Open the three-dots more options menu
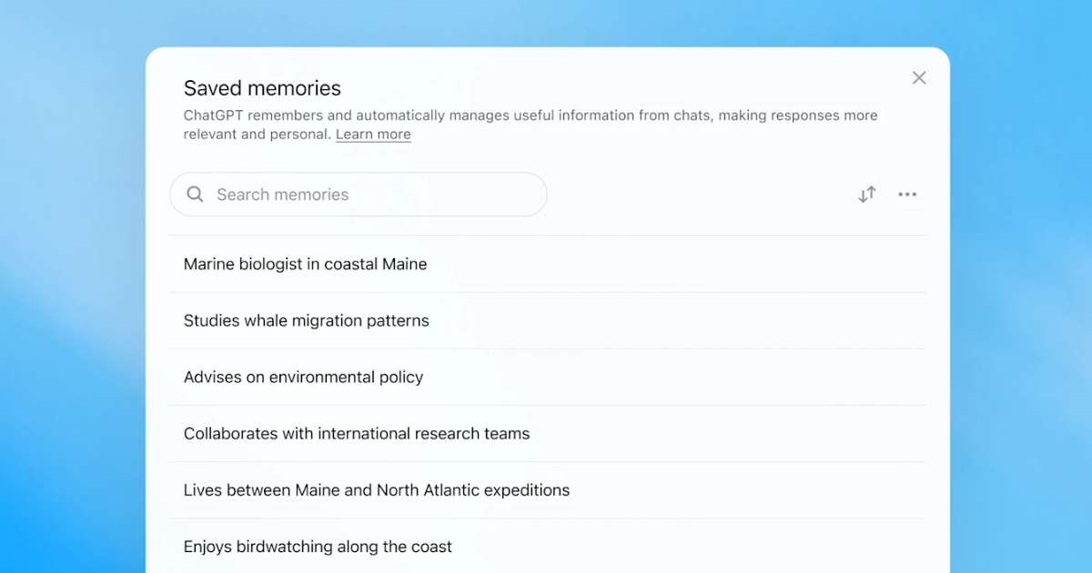Screen dimensions: 1092x573 pyautogui.click(x=907, y=195)
